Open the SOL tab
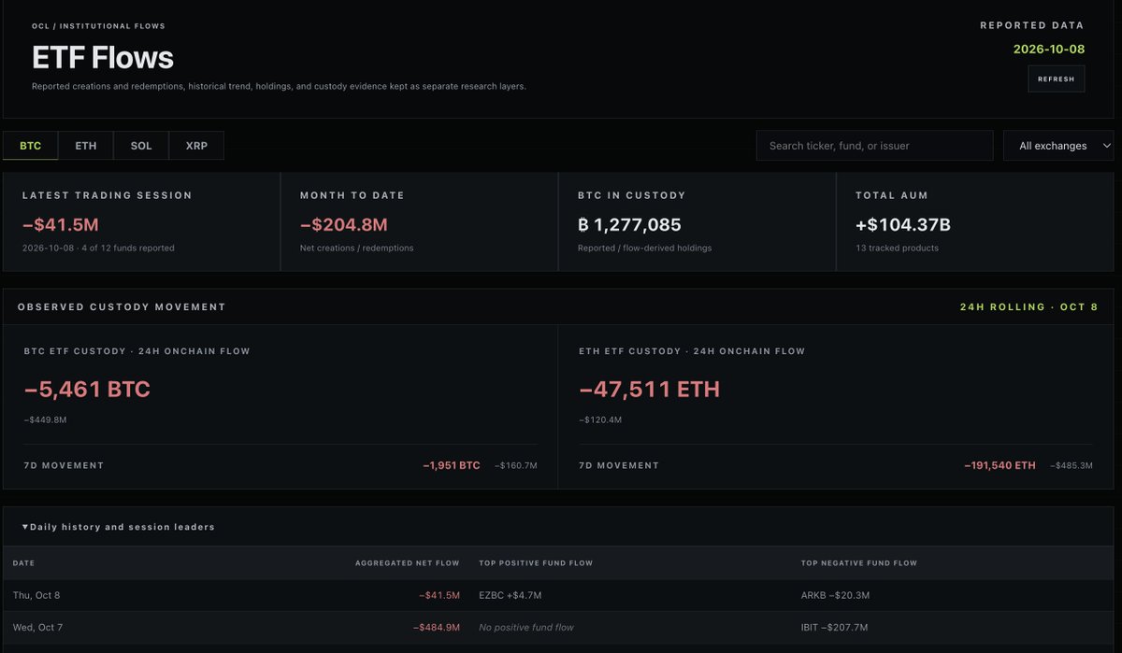 point(141,146)
